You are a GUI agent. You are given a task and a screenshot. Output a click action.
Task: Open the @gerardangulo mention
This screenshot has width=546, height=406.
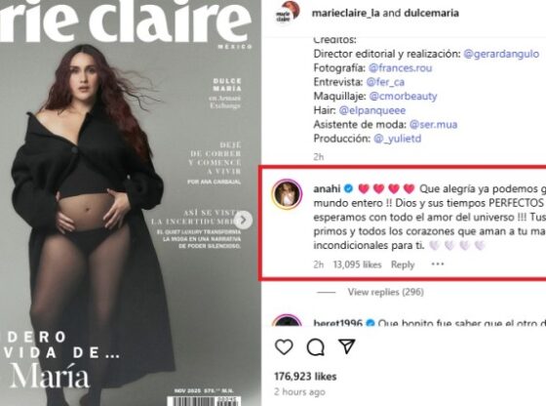501,54
